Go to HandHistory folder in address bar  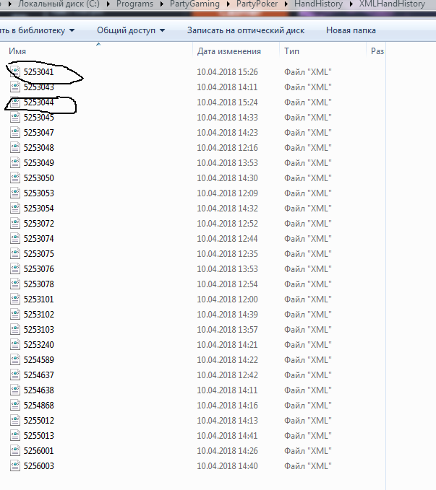(x=318, y=4)
